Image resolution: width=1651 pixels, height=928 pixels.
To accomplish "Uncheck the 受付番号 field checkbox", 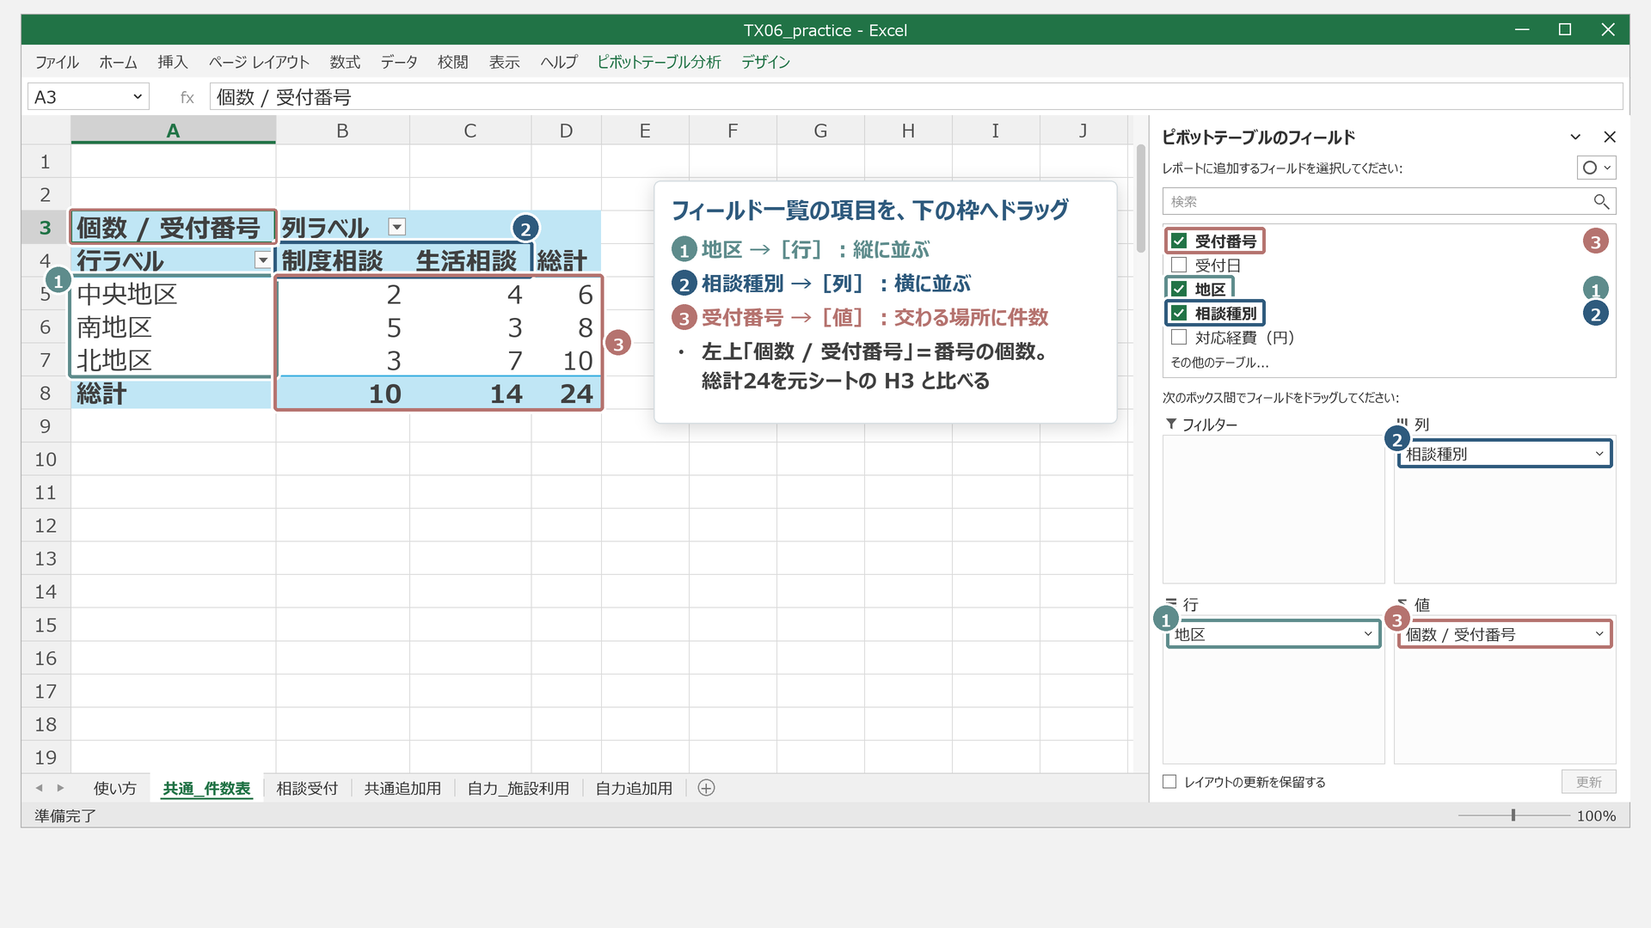I will tap(1179, 241).
